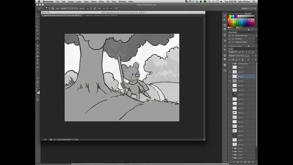Select the Quick Selection tool
Screen dimensions: 293x165
pyautogui.click(x=38, y=27)
